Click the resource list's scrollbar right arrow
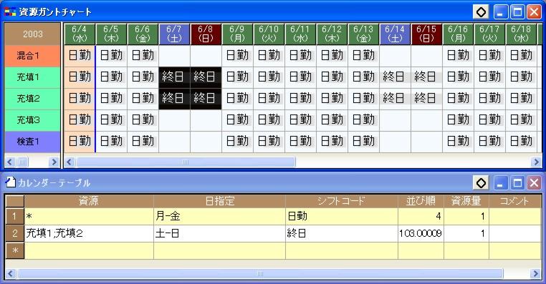Image resolution: width=546 pixels, height=284 pixels. 54,162
